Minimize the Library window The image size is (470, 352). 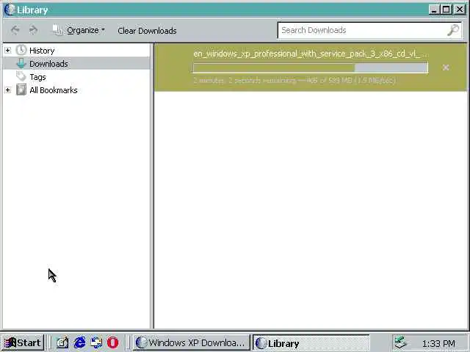433,10
